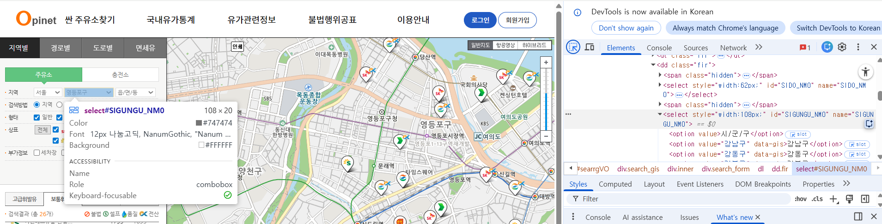The height and width of the screenshot is (224, 882).
Task: Open the AI assistance icon beside settings gear
Action: [827, 47]
